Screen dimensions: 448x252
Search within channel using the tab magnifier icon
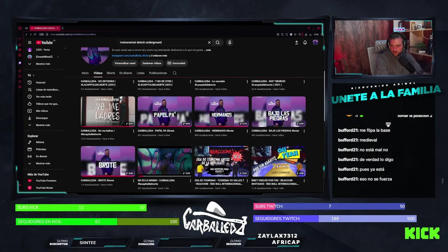click(x=175, y=73)
